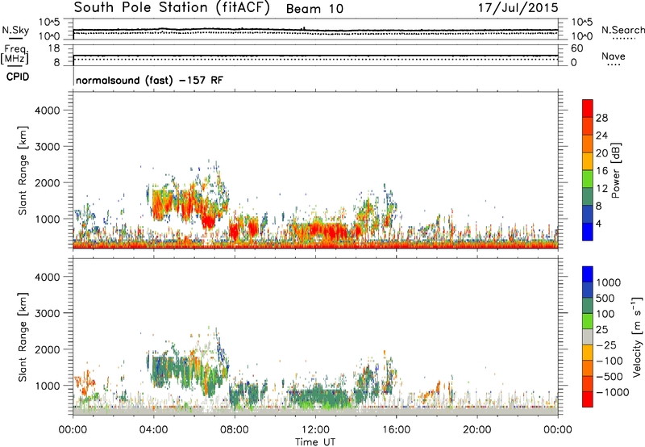Click the power colorbar value '24'
Viewport: 645px width, 447px height.
(601, 136)
